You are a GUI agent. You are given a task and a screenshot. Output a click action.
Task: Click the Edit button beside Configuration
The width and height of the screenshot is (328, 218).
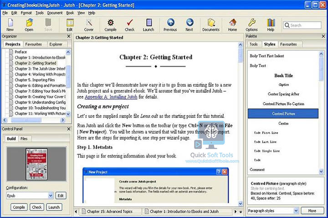(61, 196)
